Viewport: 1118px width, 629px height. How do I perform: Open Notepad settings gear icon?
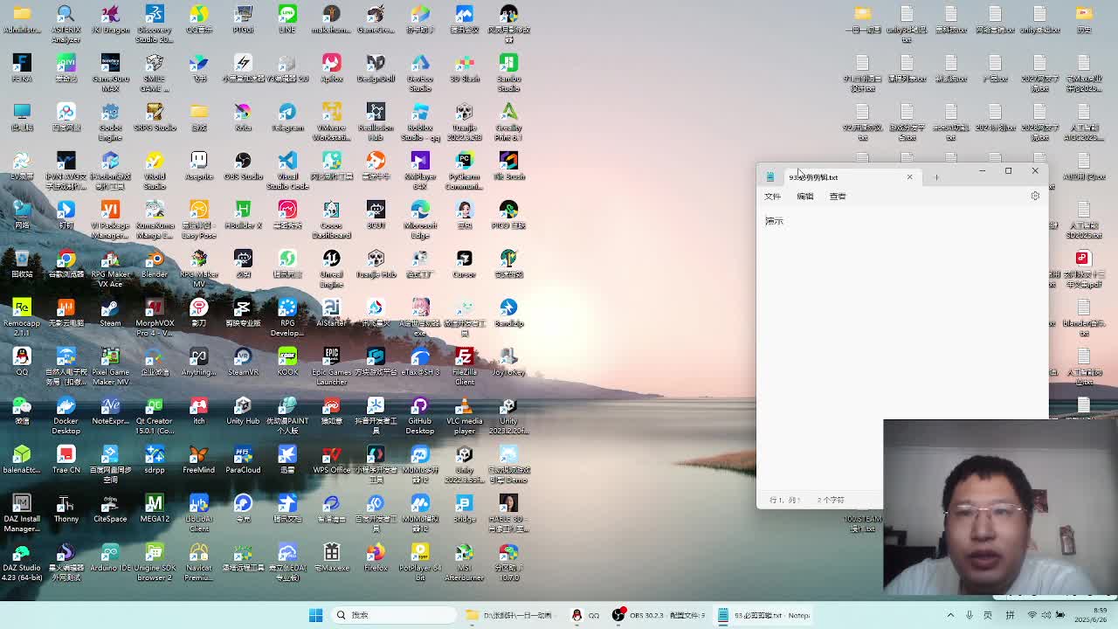pyautogui.click(x=1035, y=196)
